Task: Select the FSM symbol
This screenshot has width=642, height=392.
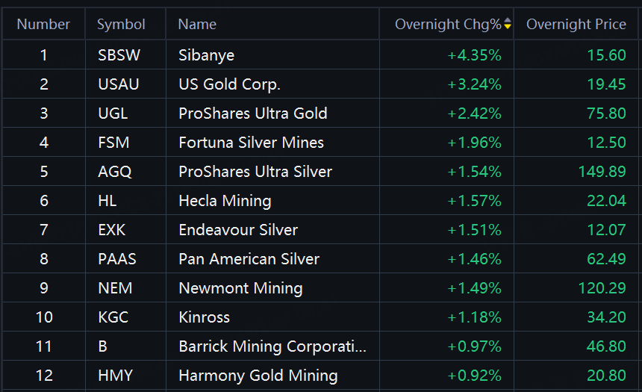Action: tap(113, 142)
